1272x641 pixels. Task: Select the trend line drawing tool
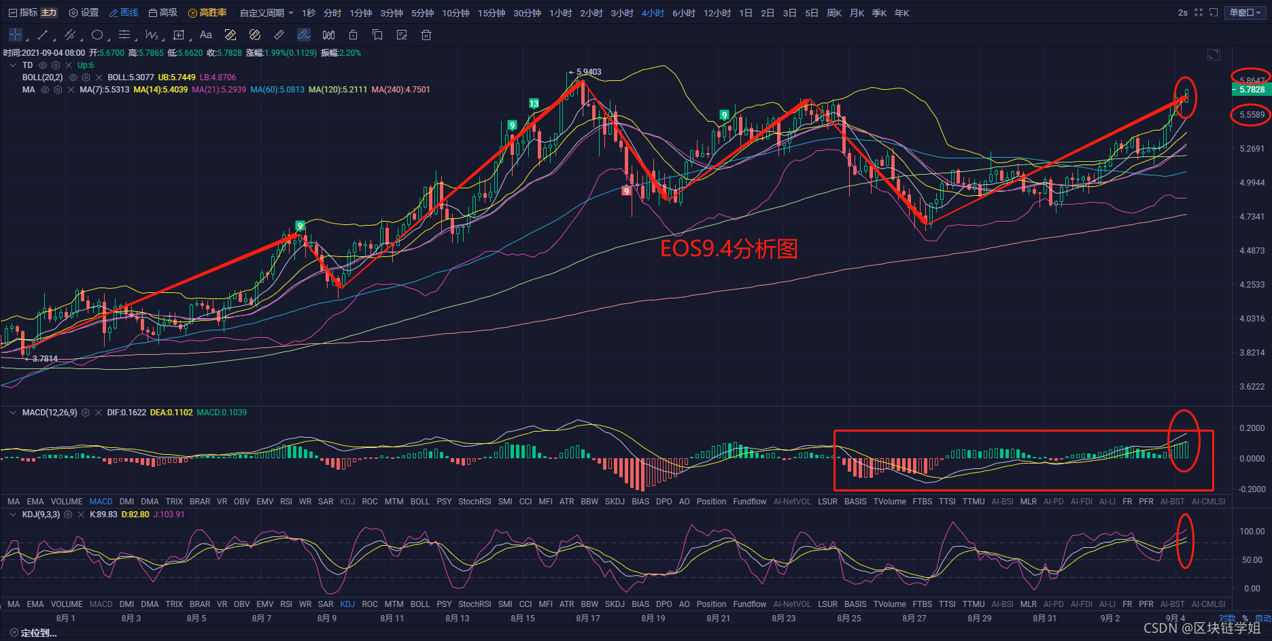42,35
